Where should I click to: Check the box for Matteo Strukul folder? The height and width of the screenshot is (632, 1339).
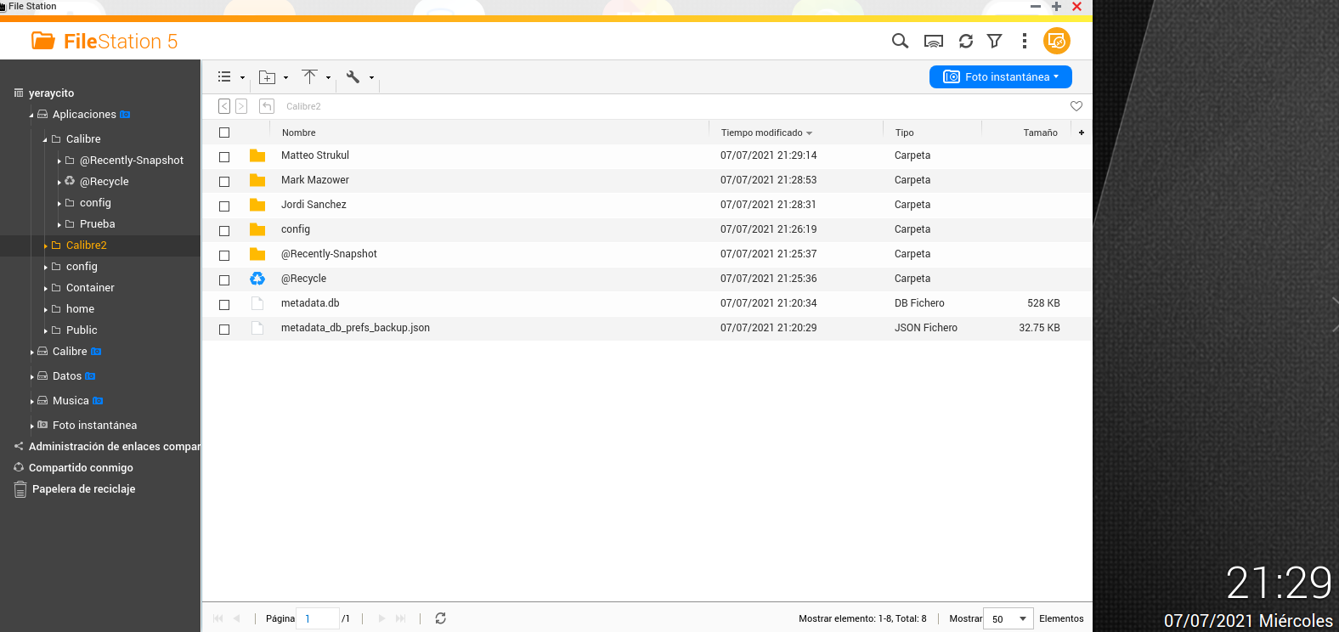(x=224, y=157)
